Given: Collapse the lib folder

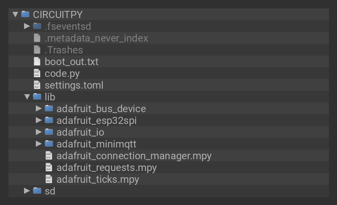Looking at the screenshot, I should pyautogui.click(x=27, y=97).
